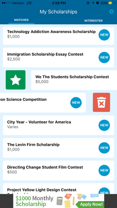Tap NEW badge on Technology Addiction Awareness Scholarship
Screen dimensions: 117x208
104,35
